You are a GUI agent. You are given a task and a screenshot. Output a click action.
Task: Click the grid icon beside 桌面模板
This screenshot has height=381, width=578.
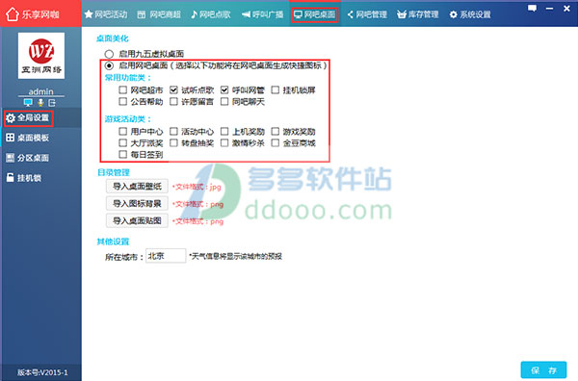point(11,138)
